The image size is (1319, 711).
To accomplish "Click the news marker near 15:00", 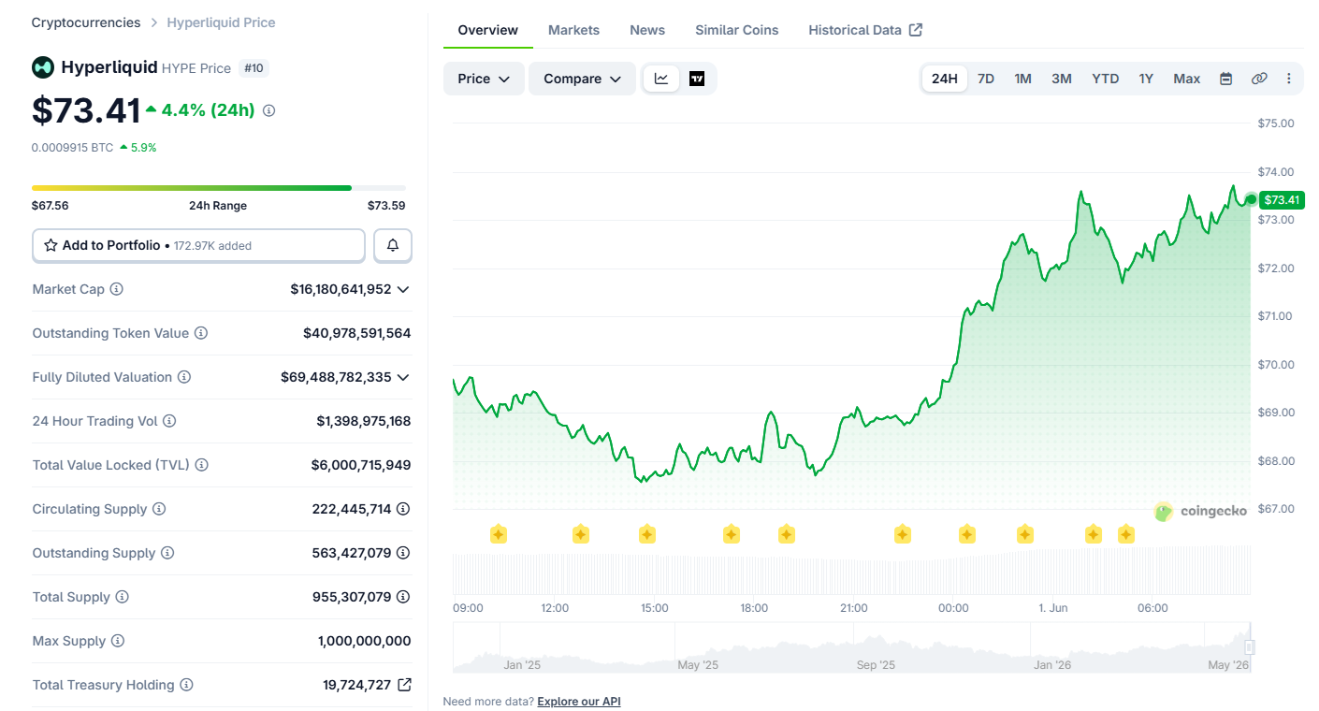I will pyautogui.click(x=647, y=534).
